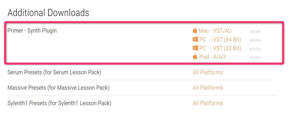Viewport: 303px width, 120px height.
Task: Click the Apple icon beside iPad - AUv3
Action: (195, 57)
